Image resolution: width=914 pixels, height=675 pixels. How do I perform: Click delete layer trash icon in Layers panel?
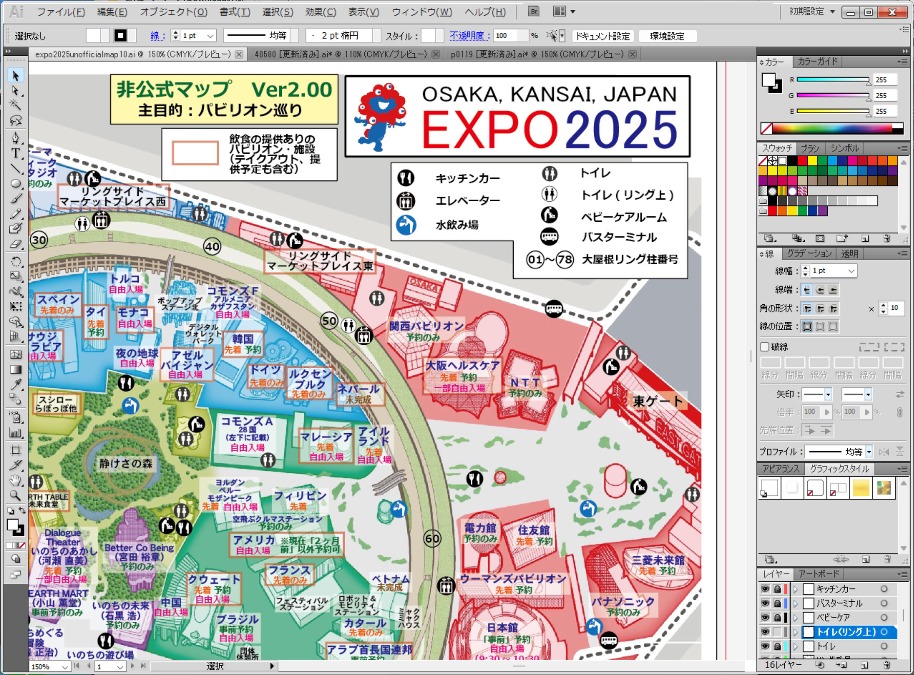[887, 665]
